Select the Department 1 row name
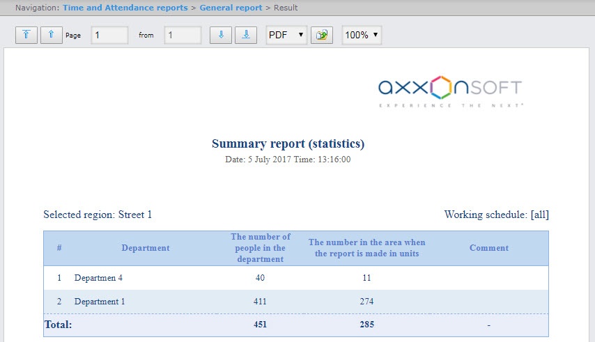Viewport: 595px width, 342px height. 100,302
